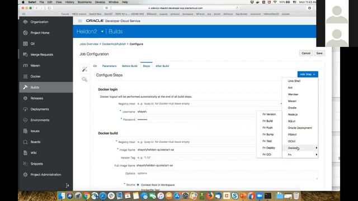Toggle the Safari sidebar button
358x201 pixels.
click(x=49, y=8)
